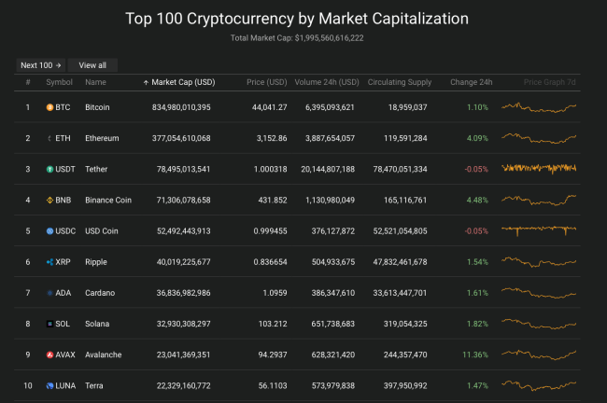
Task: Click Binance Coin 24h change 4.48%
Action: (x=477, y=201)
